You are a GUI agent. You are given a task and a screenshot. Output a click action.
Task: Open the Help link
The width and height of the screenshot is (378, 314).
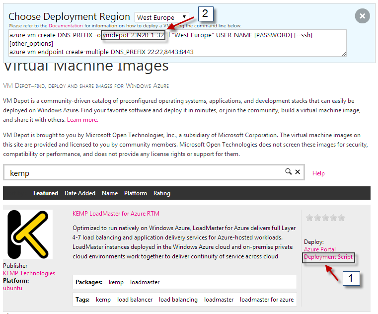pos(318,173)
